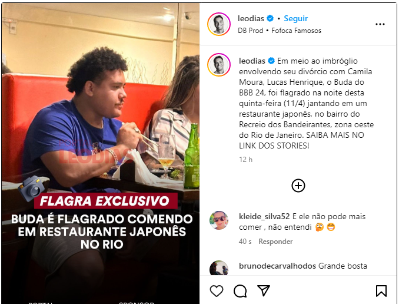399x304 pixels.
Task: Open the three-dot more options menu
Action: [380, 24]
